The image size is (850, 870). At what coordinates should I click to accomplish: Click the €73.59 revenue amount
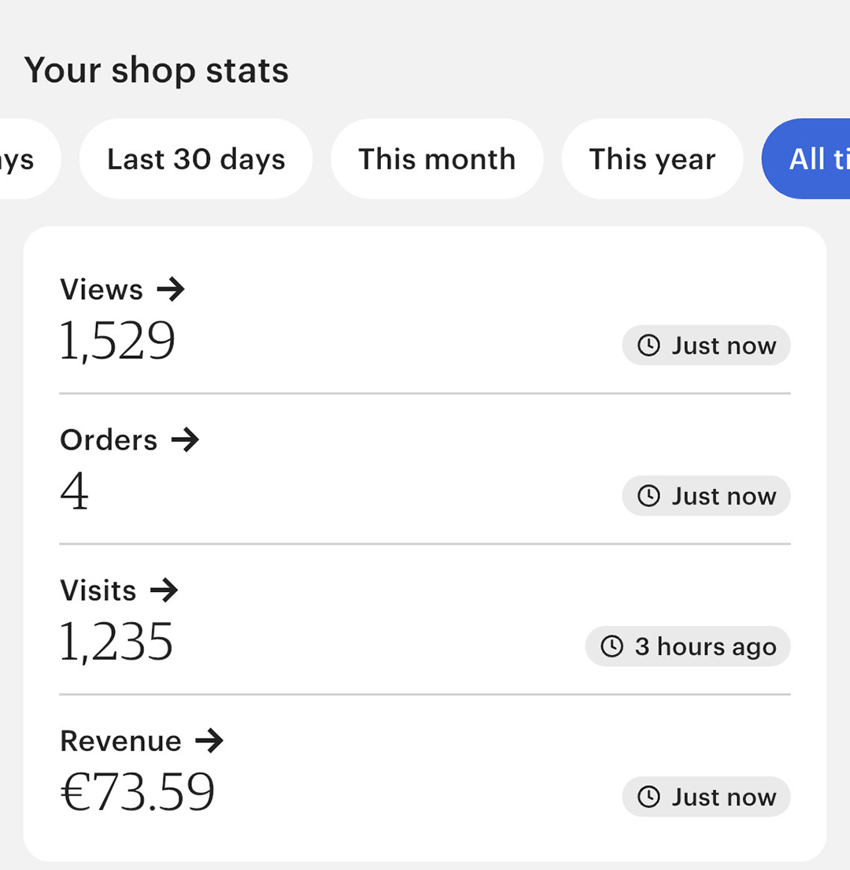tap(137, 792)
